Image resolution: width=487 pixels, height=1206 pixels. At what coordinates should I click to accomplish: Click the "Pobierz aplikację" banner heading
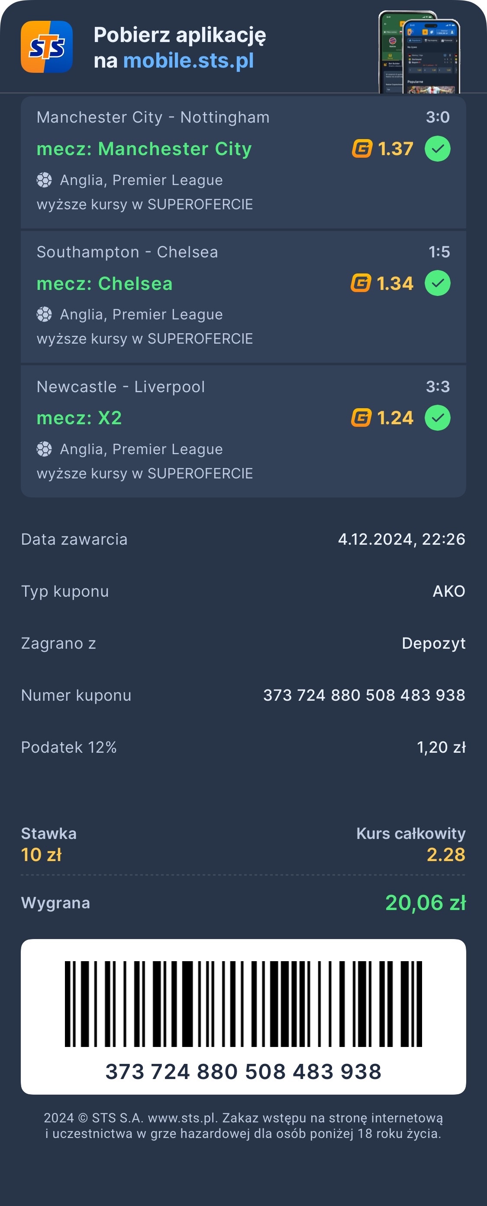click(180, 35)
